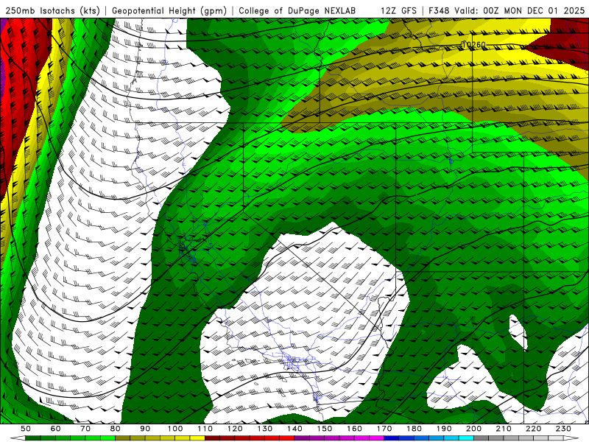Click the magenta legend swatch left of 170
This screenshot has height=442, width=589.
pyautogui.click(x=376, y=438)
